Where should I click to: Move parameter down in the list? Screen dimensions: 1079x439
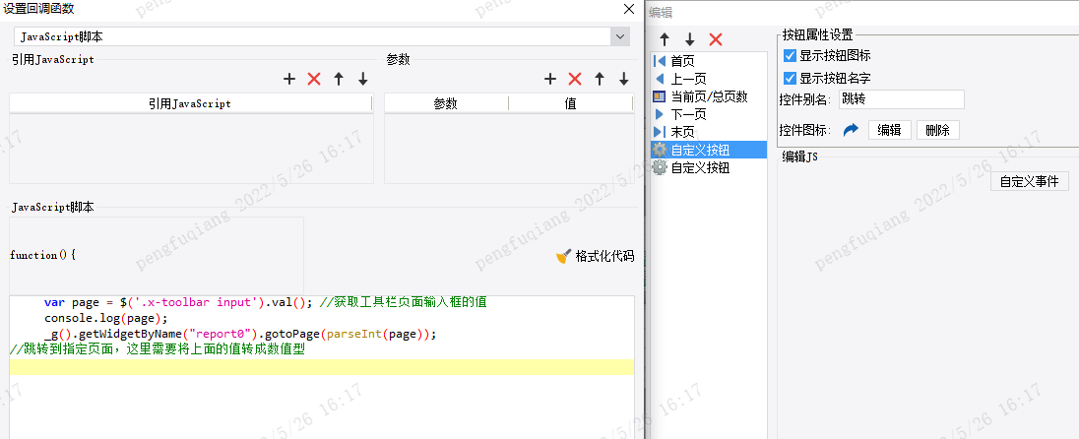(623, 79)
